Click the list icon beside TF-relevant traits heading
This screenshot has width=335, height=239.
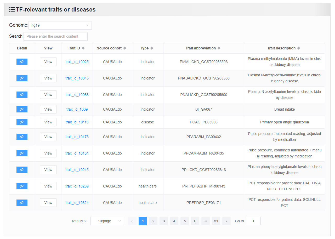(x=12, y=10)
